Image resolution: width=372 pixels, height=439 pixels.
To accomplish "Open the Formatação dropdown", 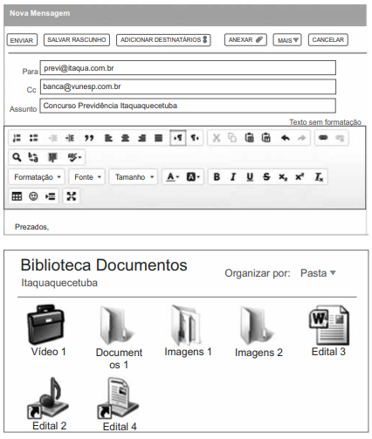I will coord(37,177).
